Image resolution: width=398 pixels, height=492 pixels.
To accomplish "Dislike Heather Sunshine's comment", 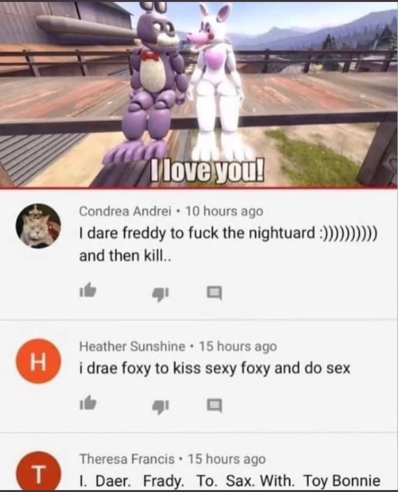I will pos(160,408).
